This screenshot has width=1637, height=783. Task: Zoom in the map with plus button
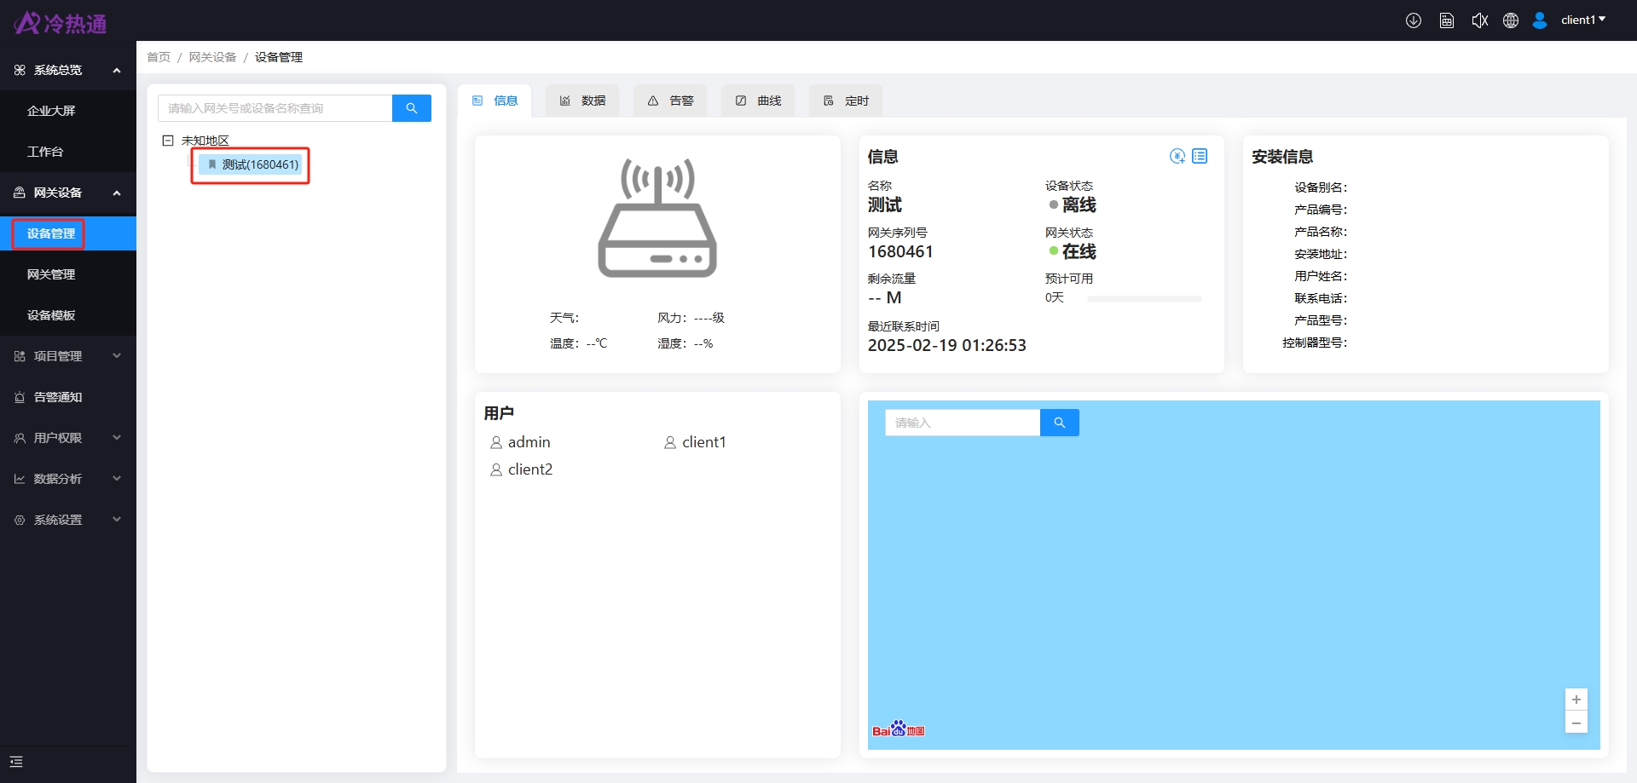click(1576, 700)
